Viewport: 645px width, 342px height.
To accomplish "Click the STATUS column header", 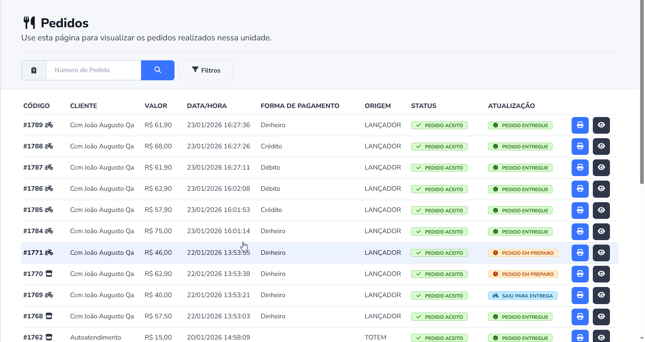I will (x=423, y=106).
